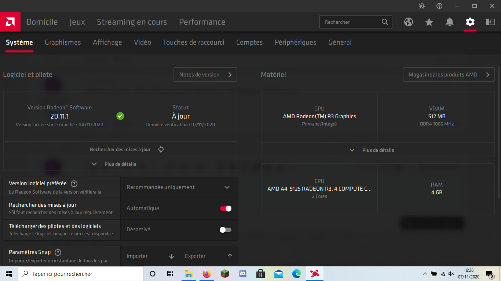Open Cortana circle icon in taskbar

point(153,274)
